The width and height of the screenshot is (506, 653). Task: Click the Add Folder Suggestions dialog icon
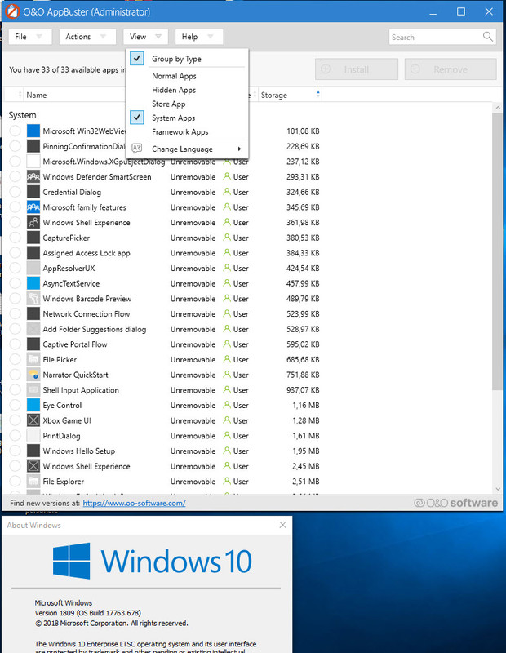click(x=33, y=329)
